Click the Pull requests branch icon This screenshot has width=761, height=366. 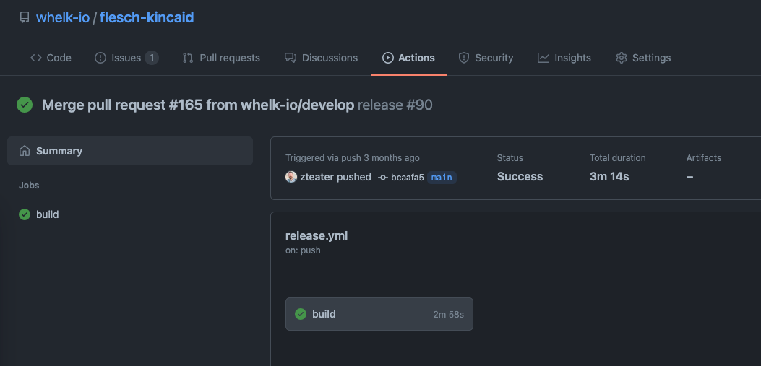pos(188,58)
